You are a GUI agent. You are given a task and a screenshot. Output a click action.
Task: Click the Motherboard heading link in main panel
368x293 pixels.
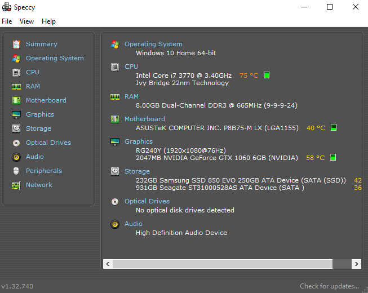tap(145, 119)
